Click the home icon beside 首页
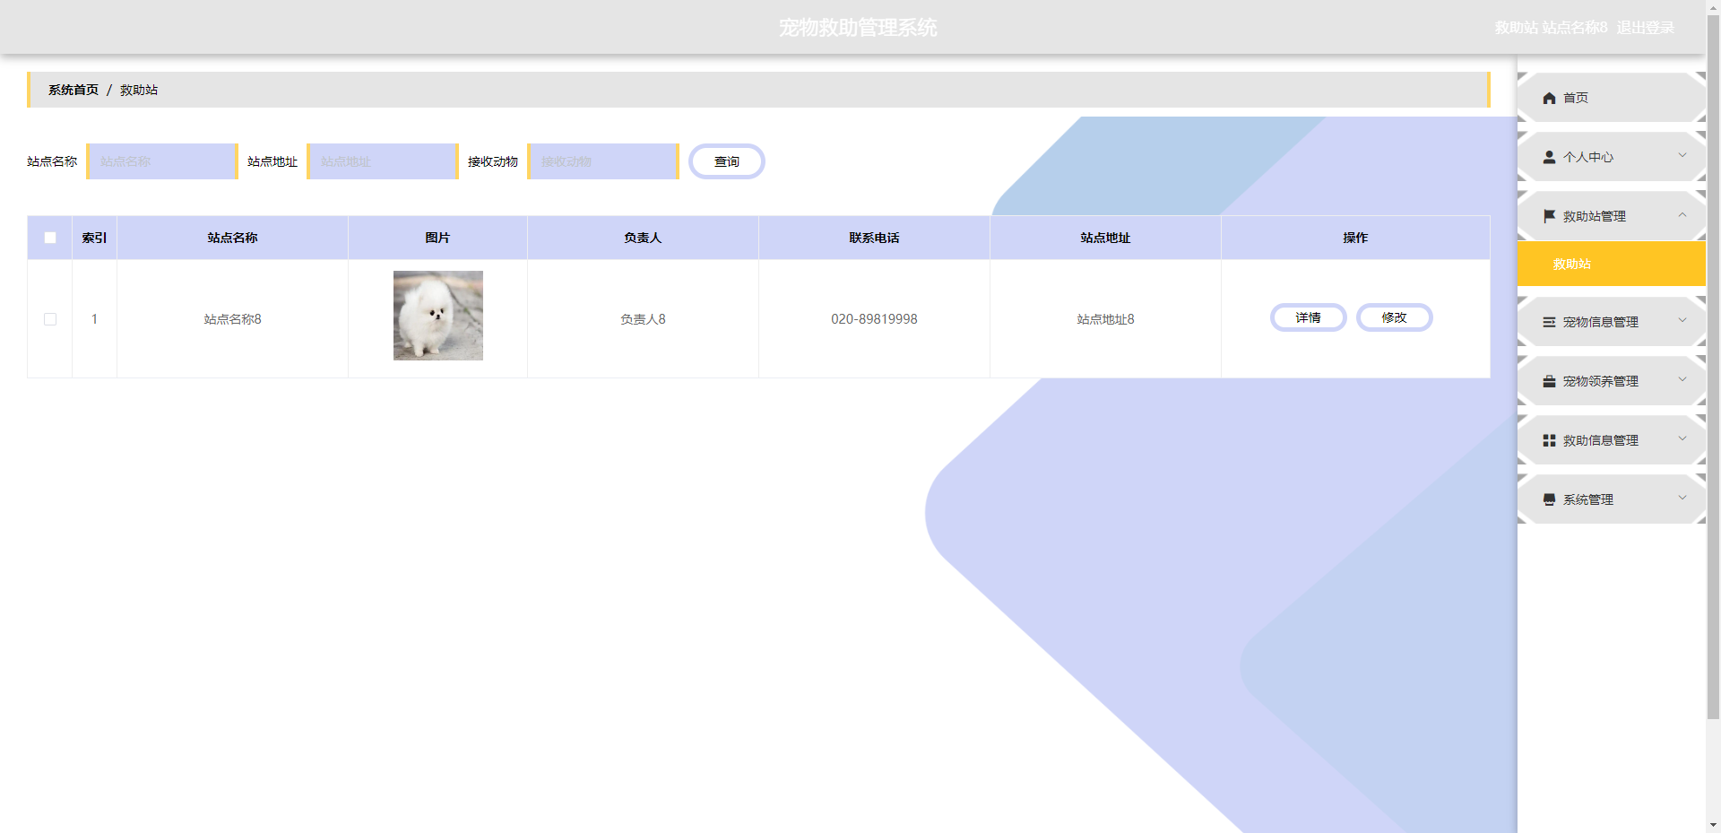 pyautogui.click(x=1550, y=98)
